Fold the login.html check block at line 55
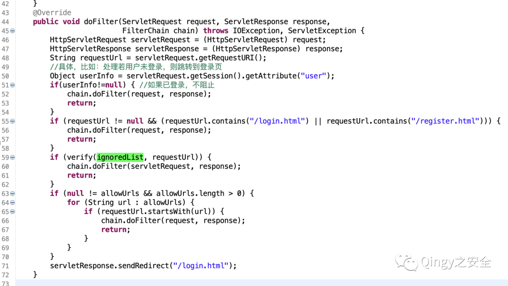 (13, 121)
